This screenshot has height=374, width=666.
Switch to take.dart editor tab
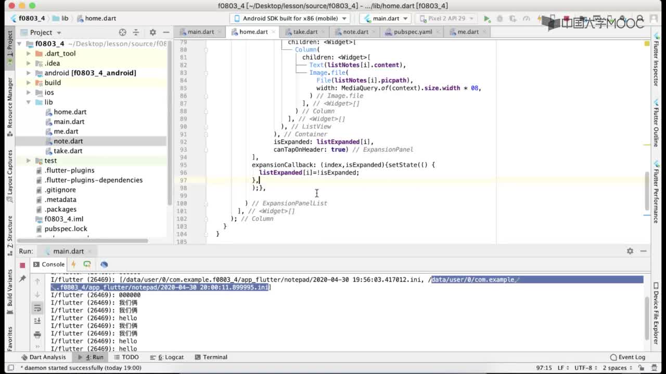pos(305,32)
